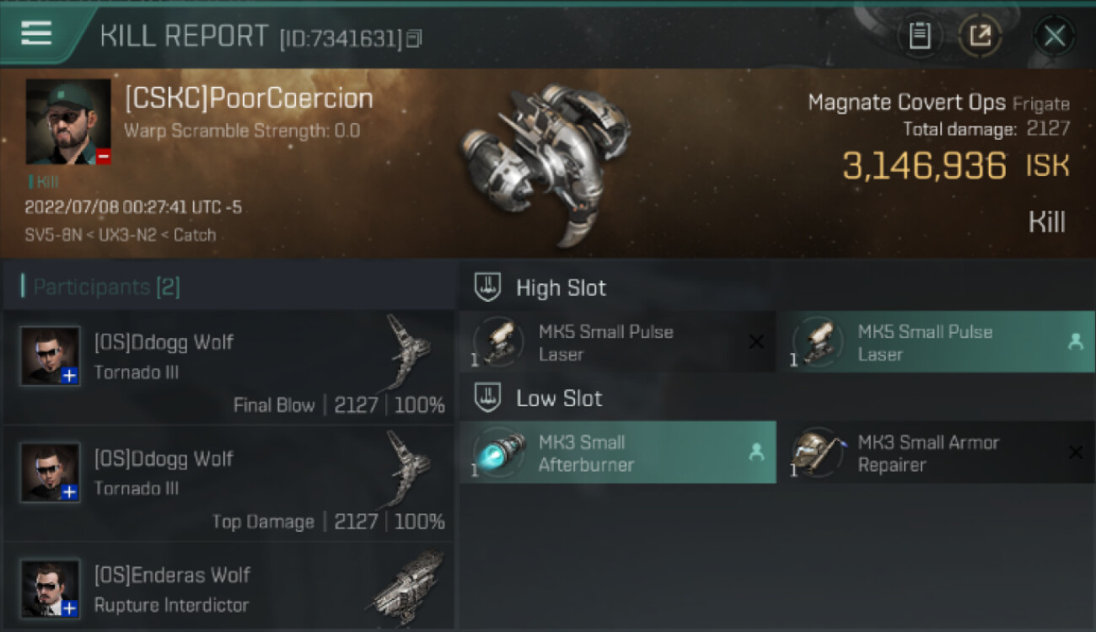Click the High Slot shield icon

point(487,287)
